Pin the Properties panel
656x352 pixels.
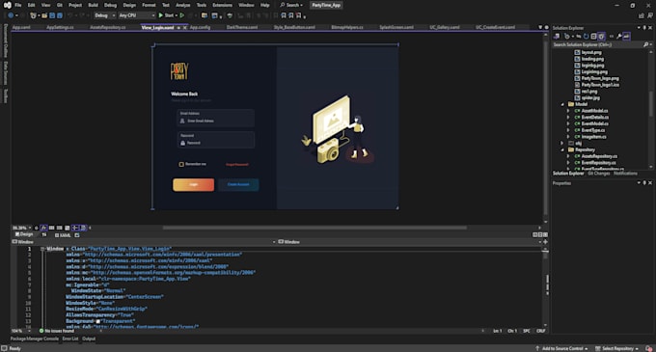[644, 182]
